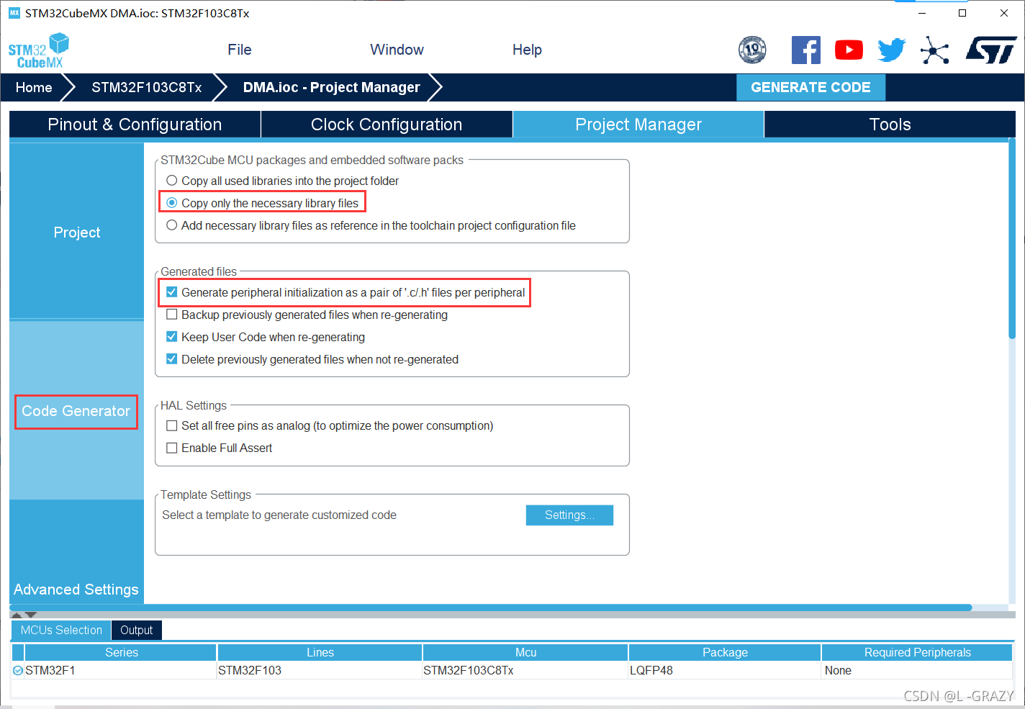
Task: Open the Project side section
Action: [x=77, y=232]
